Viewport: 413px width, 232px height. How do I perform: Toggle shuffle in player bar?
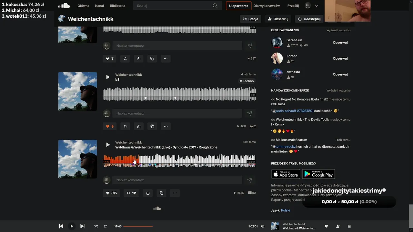pos(96,226)
